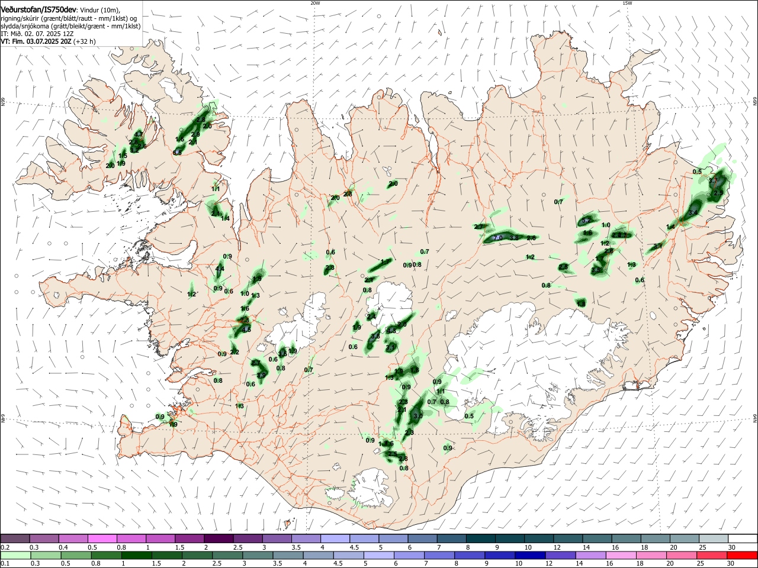The image size is (758, 568).
Task: Upper scale: pick swatch between 4 and 4.5
Action: click(335, 538)
